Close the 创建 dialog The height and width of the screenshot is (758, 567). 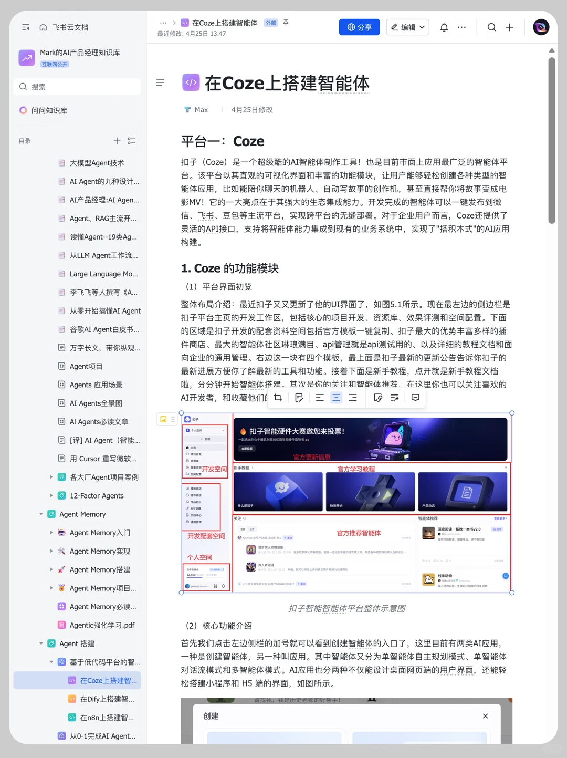click(485, 716)
